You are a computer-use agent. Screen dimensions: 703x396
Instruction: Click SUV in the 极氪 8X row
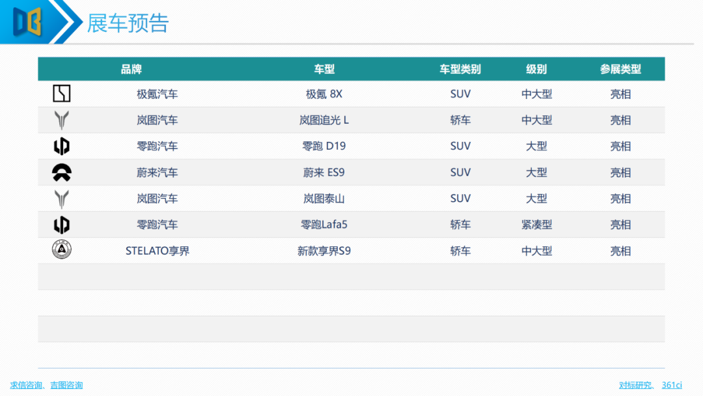tap(460, 94)
